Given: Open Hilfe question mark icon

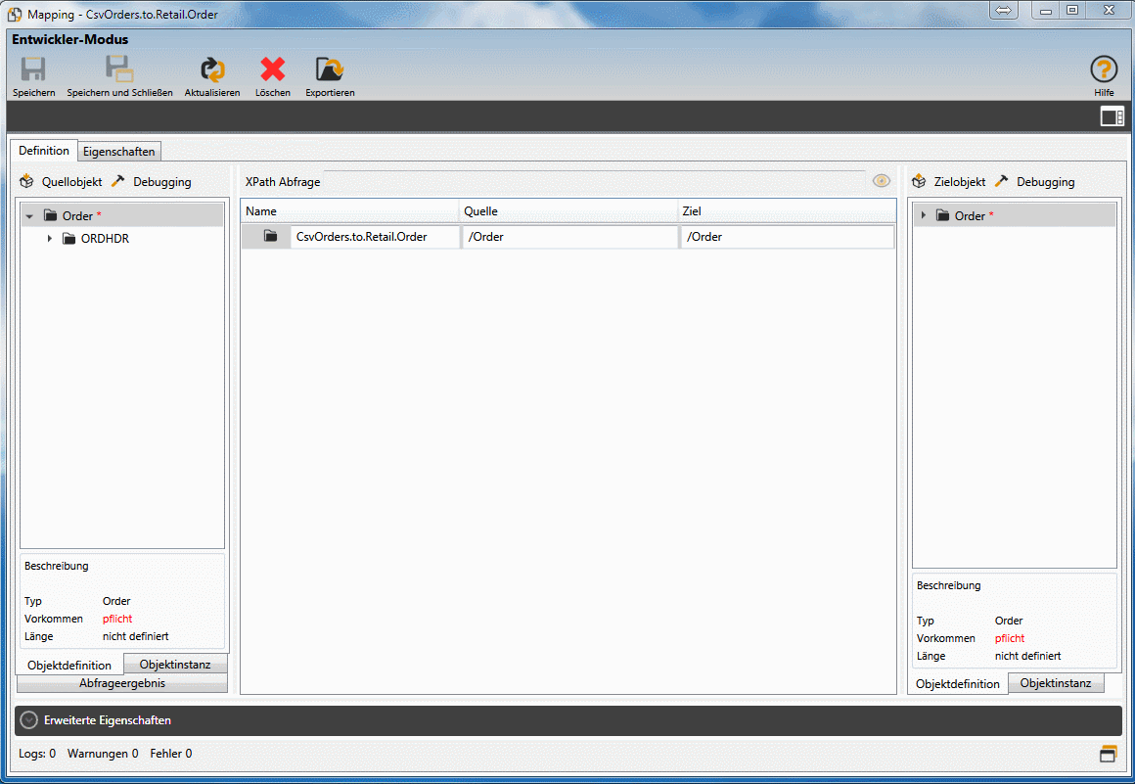Looking at the screenshot, I should pyautogui.click(x=1104, y=70).
